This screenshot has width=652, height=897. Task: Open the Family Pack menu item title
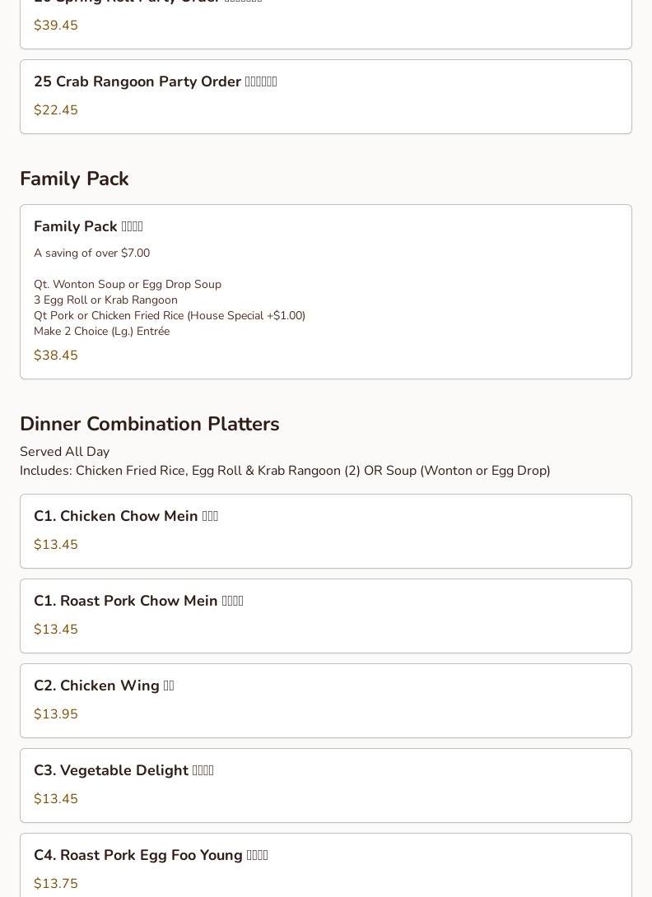[88, 226]
